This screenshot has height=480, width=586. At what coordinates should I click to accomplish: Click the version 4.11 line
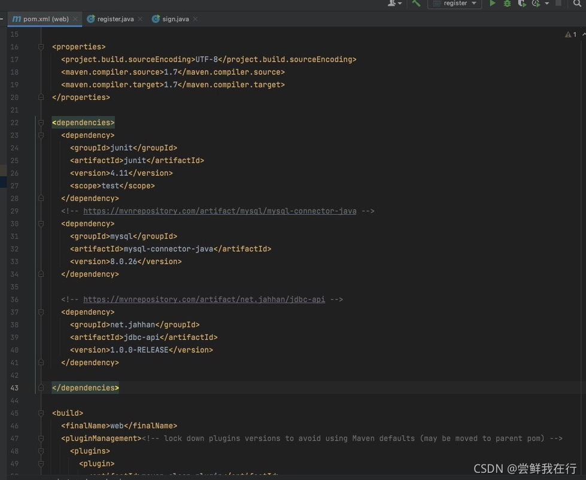coord(122,174)
